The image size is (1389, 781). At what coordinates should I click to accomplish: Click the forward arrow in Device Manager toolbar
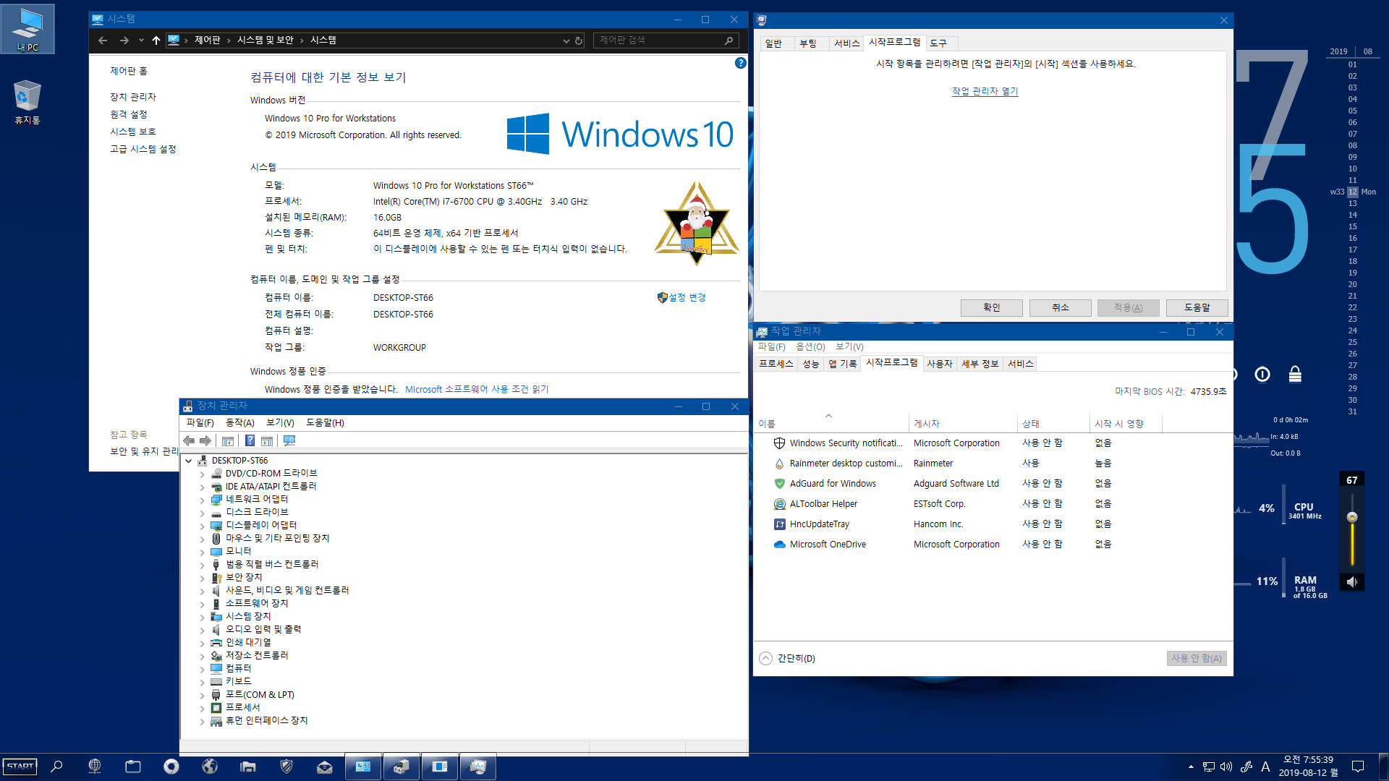pyautogui.click(x=205, y=440)
